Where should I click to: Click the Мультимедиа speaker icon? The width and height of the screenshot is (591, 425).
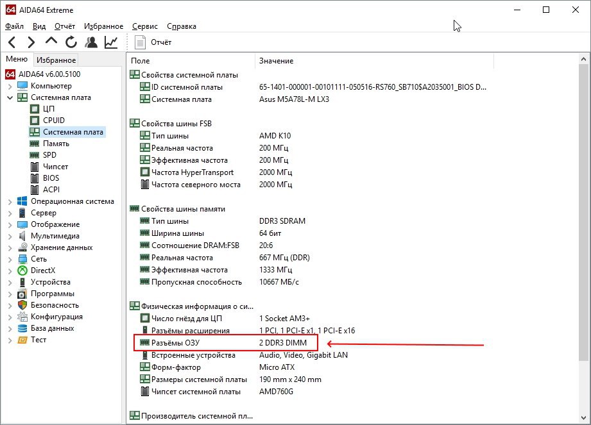[x=22, y=236]
